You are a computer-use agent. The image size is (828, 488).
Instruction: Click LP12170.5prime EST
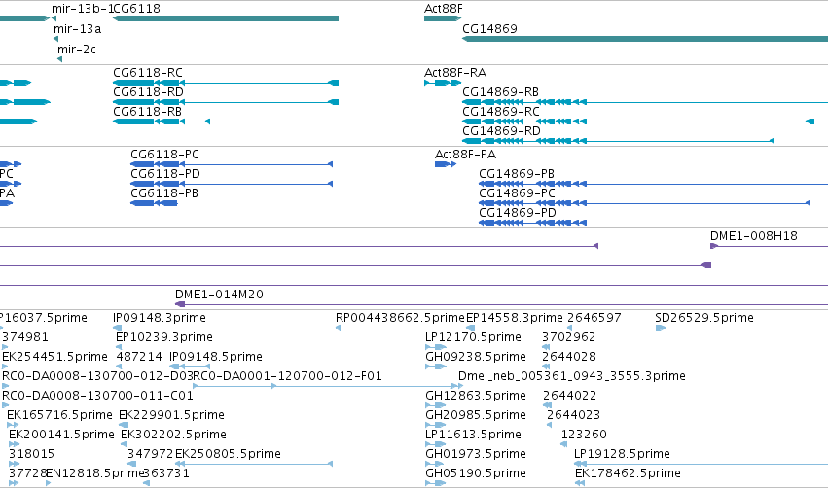tap(436, 347)
